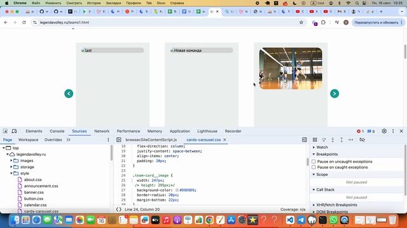407x228 pixels.
Task: Open navigator pane three-dot menu
Action: [x=108, y=140]
